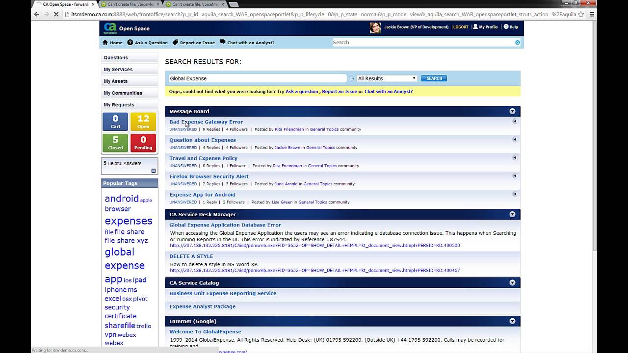
Task: Open My Services in sidebar
Action: pyautogui.click(x=130, y=69)
